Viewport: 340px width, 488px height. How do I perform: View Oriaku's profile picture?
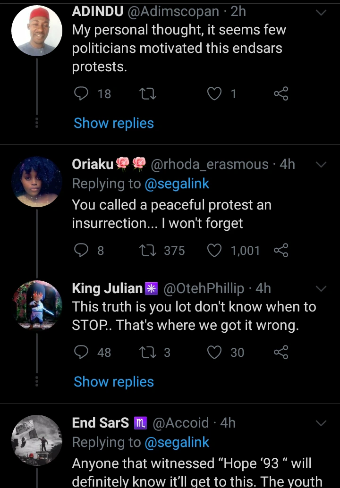tap(37, 182)
